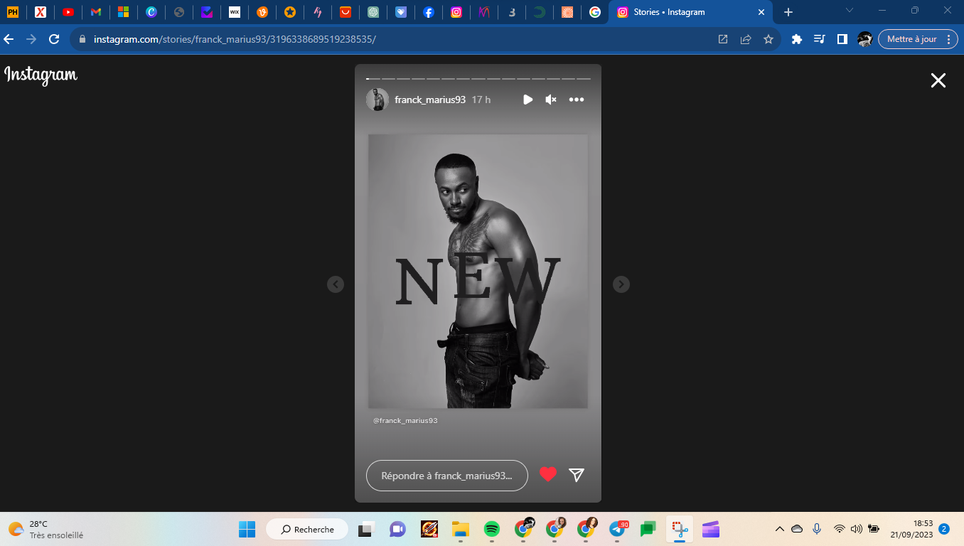This screenshot has width=964, height=546.
Task: Go back to the previous story
Action: 336,284
